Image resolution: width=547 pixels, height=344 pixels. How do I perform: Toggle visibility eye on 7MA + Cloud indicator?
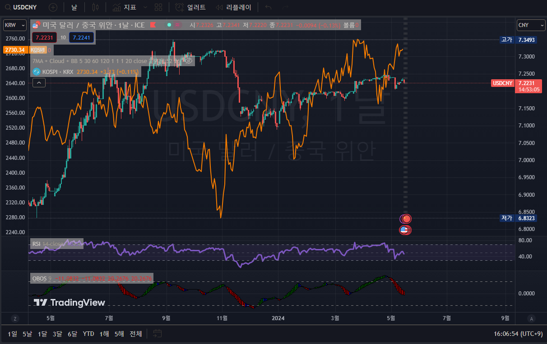point(189,60)
